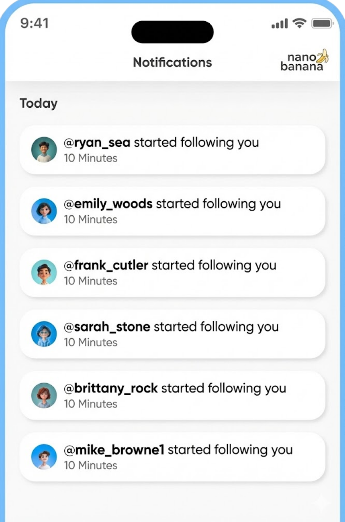345x522 pixels.
Task: Tap emily_woods' profile avatar
Action: click(44, 211)
